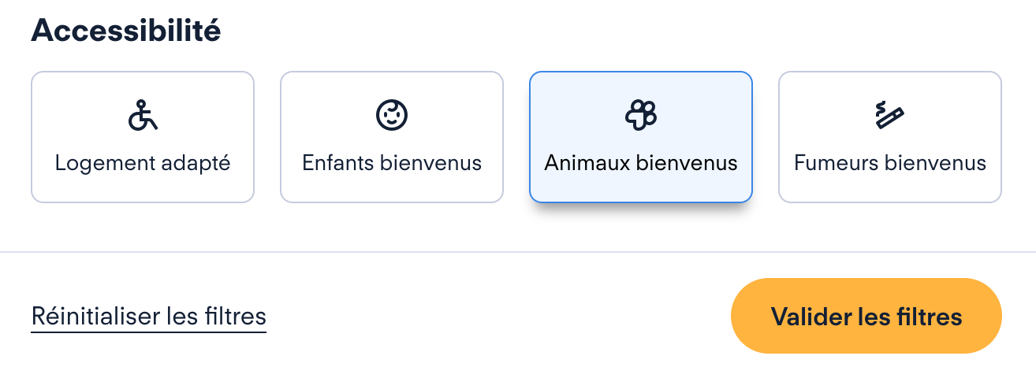
Task: Choose the accessible housing option card
Action: tap(143, 137)
